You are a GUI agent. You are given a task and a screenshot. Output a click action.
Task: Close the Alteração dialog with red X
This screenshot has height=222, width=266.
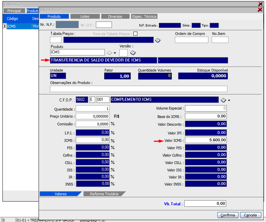260,10
